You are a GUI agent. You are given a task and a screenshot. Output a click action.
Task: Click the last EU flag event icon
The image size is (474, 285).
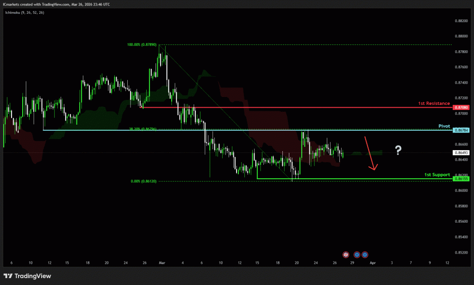(365, 255)
